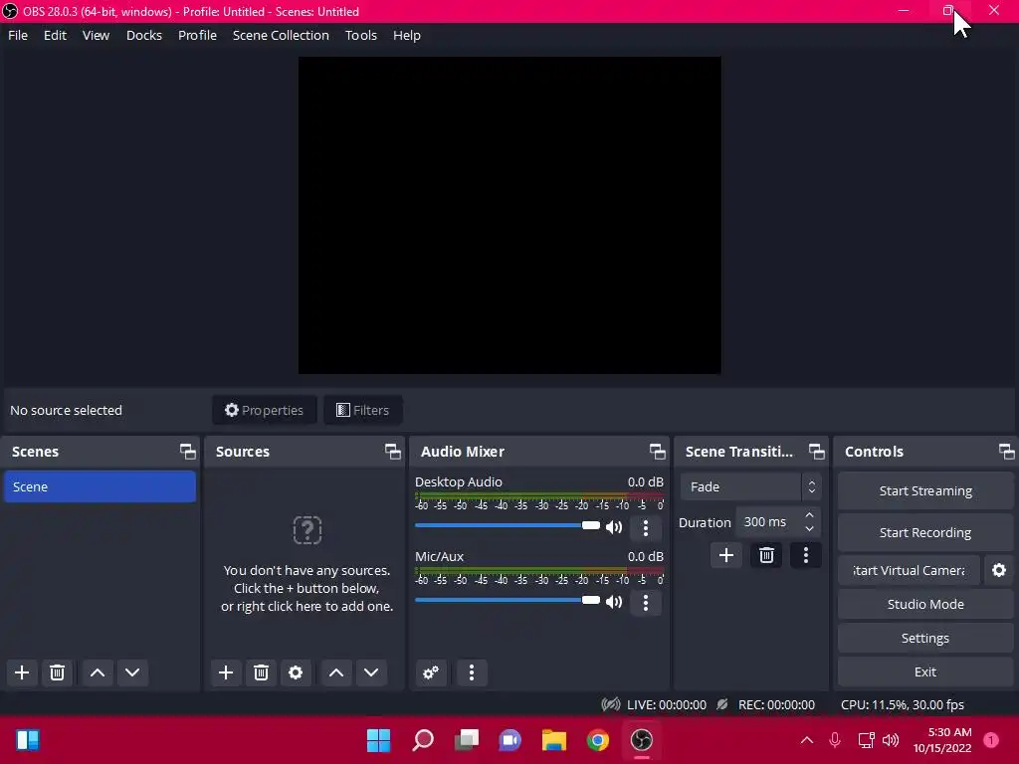The height and width of the screenshot is (764, 1019).
Task: Click the Properties button
Action: 264,410
